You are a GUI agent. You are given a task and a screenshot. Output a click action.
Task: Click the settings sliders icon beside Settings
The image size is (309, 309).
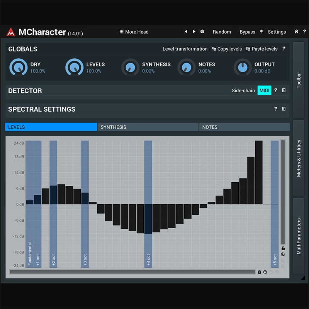click(x=261, y=32)
